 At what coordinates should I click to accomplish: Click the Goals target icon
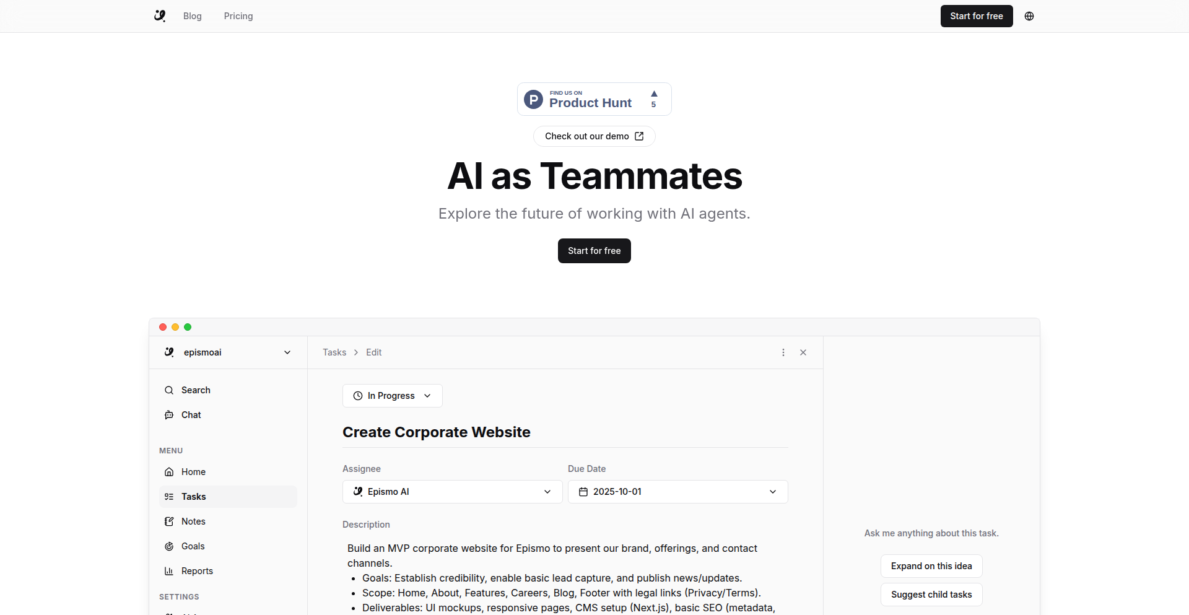[169, 546]
